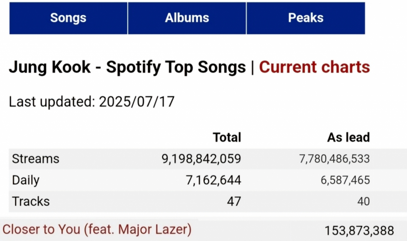Image resolution: width=407 pixels, height=241 pixels.
Task: Open Closer to You song link
Action: click(x=97, y=229)
